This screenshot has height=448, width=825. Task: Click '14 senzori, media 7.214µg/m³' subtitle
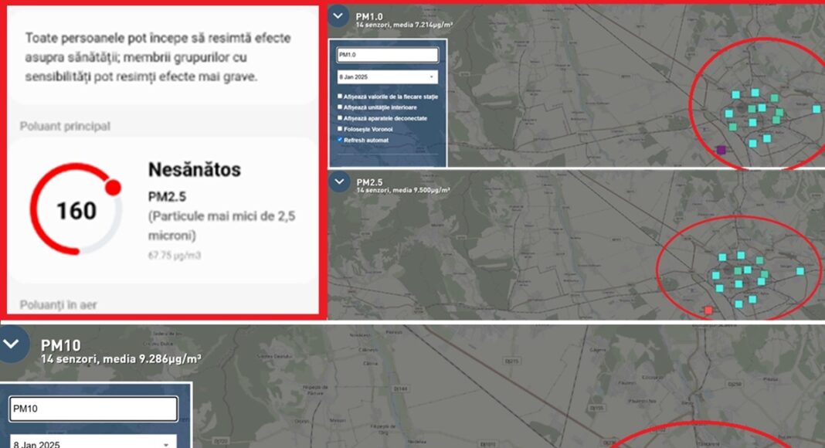[x=404, y=25]
